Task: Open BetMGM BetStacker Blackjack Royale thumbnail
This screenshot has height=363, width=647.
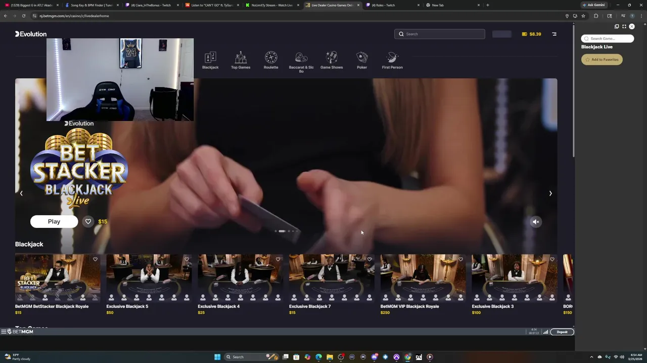Action: [58, 278]
